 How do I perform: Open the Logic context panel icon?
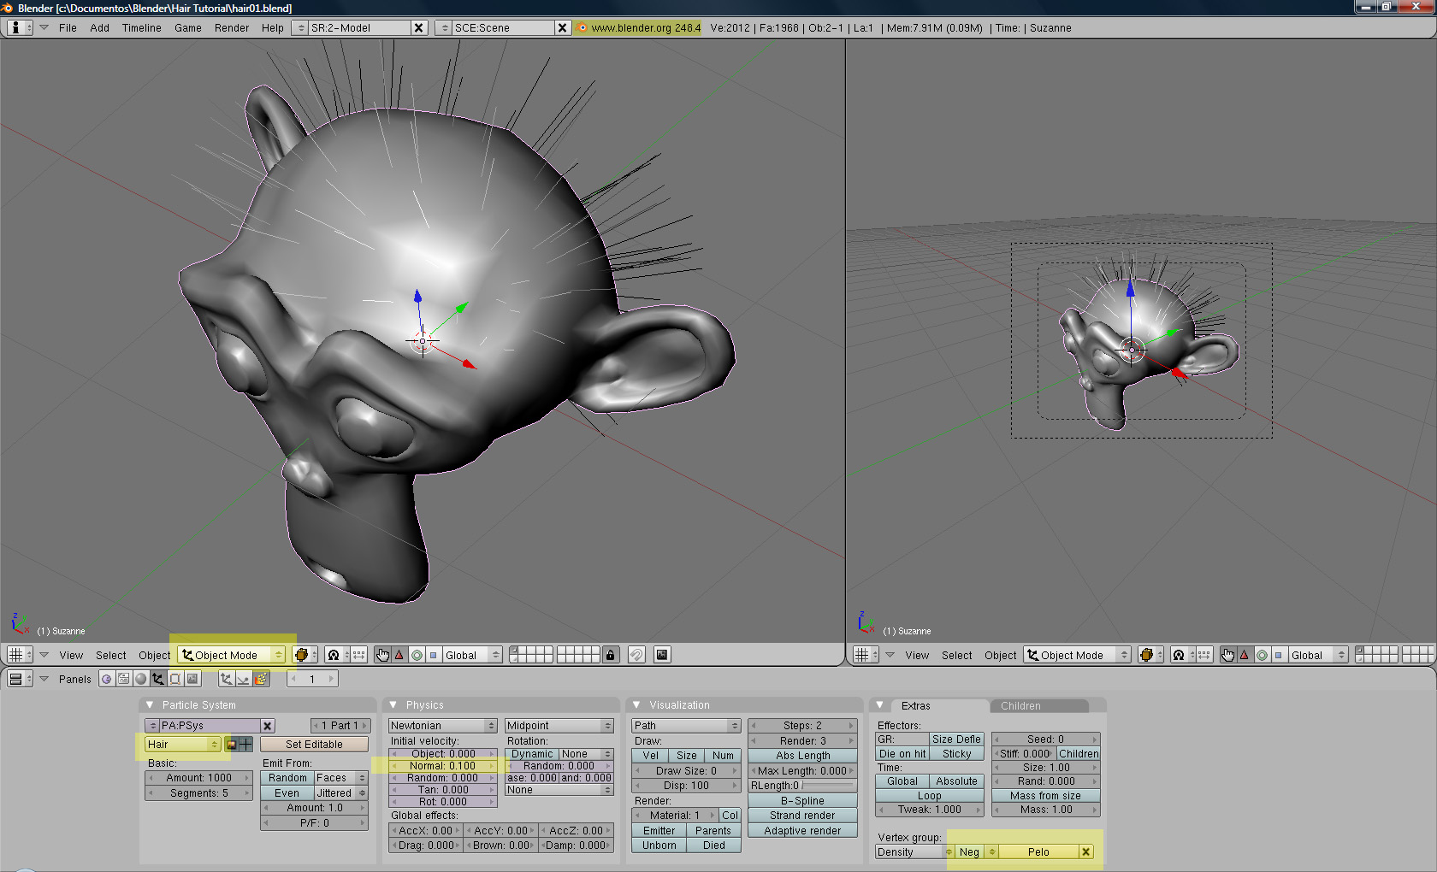coord(106,679)
